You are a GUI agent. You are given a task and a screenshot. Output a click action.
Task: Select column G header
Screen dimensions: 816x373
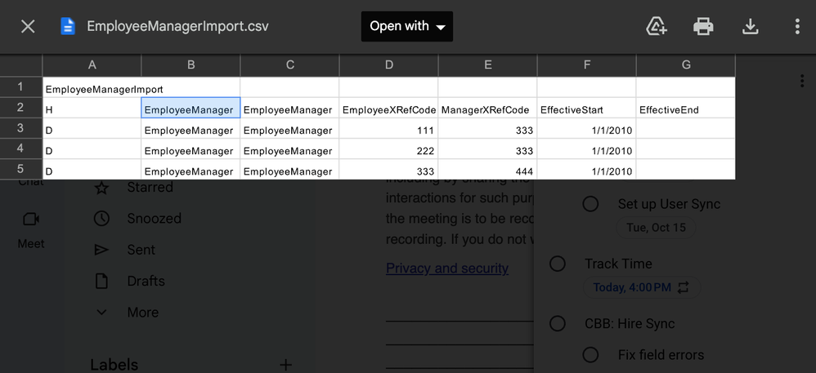tap(686, 65)
